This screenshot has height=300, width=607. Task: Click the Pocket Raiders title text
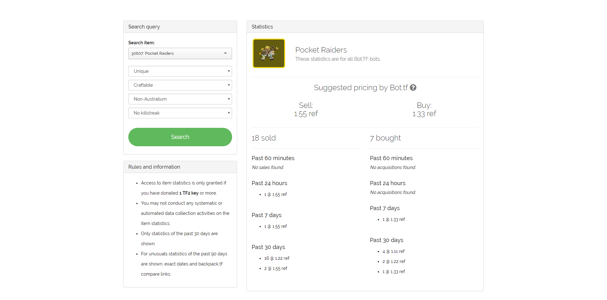pyautogui.click(x=321, y=50)
